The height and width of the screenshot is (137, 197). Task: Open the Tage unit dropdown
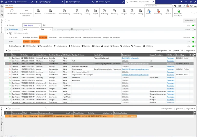pyautogui.click(x=46, y=29)
